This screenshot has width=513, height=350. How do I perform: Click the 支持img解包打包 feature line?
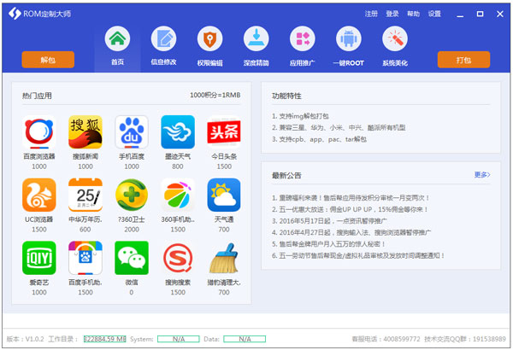point(300,116)
